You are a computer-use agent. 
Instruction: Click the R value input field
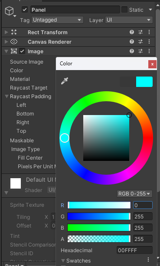[143, 205]
